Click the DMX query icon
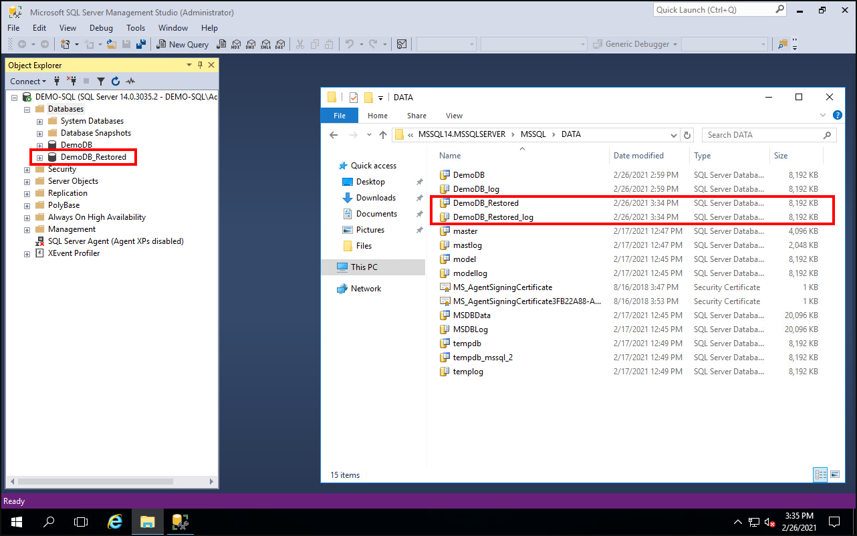 pyautogui.click(x=250, y=44)
